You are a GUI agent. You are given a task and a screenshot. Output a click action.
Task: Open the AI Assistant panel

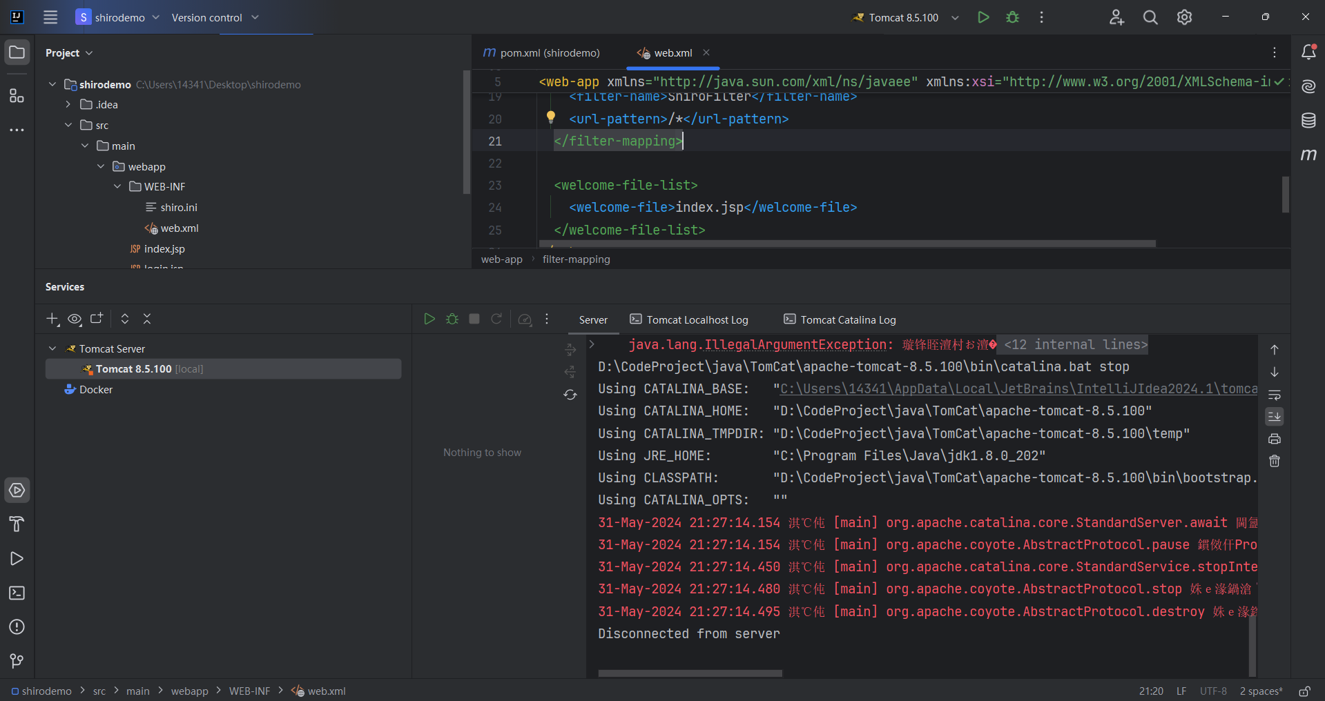(x=1308, y=86)
